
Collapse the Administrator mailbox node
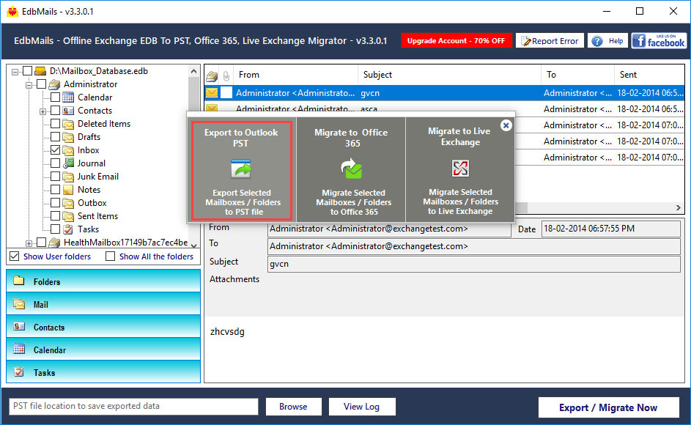coord(29,85)
